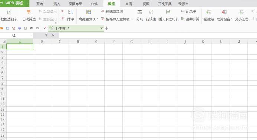257x140 pixels.
Task: Expand the WPS 表格 menu dropdown arrow
Action: 27,3
